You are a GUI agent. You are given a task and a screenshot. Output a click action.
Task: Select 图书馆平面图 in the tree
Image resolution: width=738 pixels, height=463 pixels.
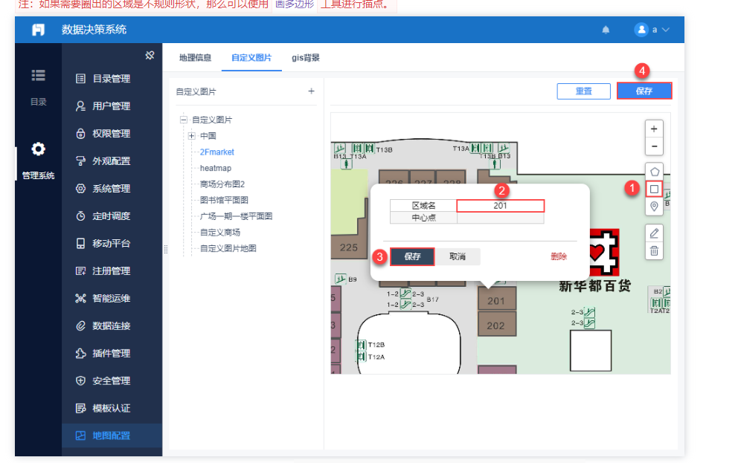point(224,200)
